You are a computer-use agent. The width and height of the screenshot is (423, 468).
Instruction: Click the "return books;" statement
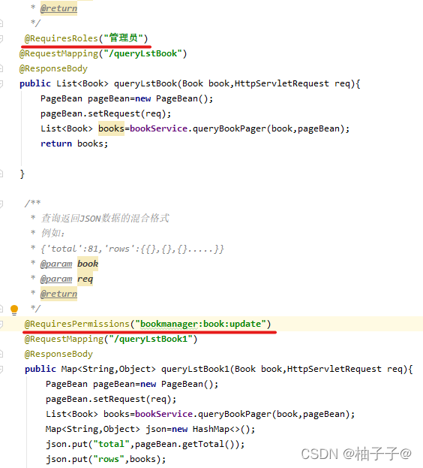tap(74, 144)
